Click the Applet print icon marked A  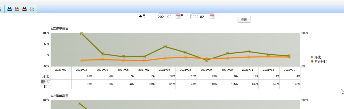click(10, 9)
